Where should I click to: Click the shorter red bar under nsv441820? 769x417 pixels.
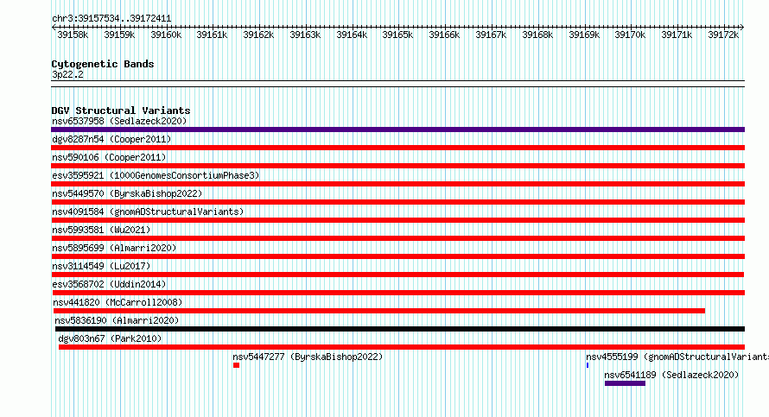pos(379,311)
